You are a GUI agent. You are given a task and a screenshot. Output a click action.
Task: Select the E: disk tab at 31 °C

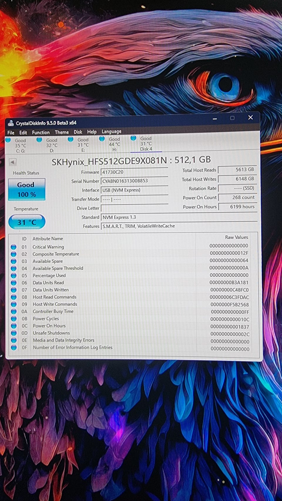(83, 145)
